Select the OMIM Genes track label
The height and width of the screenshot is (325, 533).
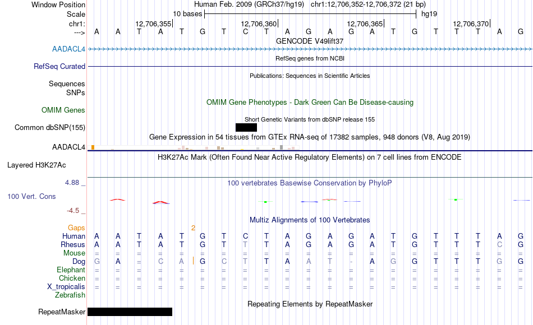click(x=63, y=110)
